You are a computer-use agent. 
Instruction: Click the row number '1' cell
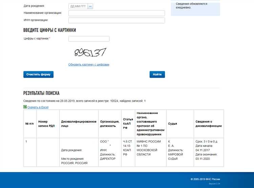click(30, 152)
